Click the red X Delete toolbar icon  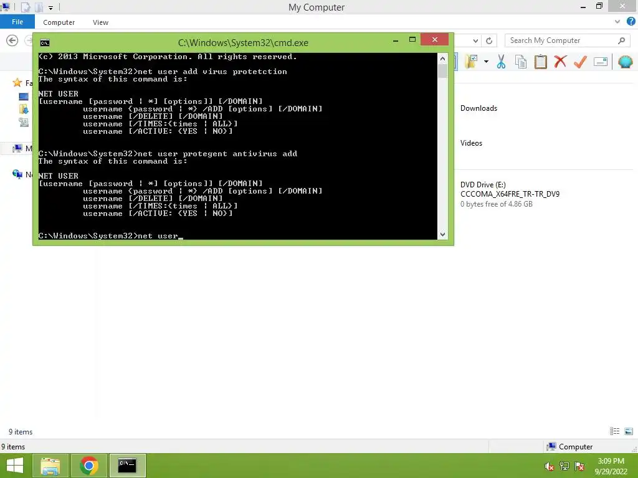560,62
